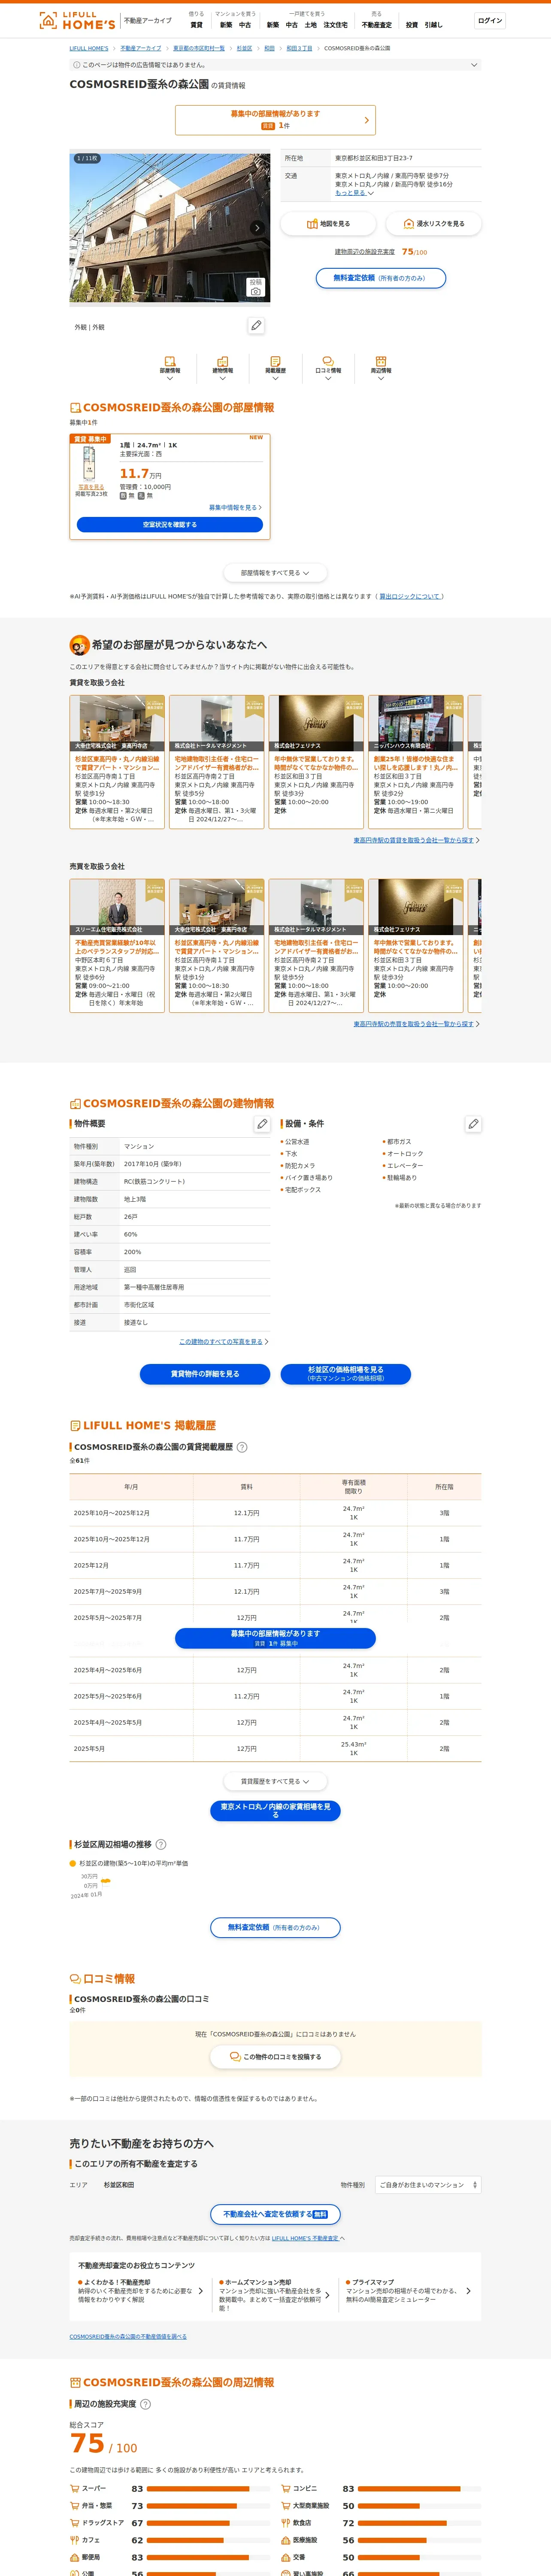This screenshot has width=551, height=2576.
Task: Click help icon beside 賃貸掲載履歴 heading
Action: pyautogui.click(x=242, y=1446)
